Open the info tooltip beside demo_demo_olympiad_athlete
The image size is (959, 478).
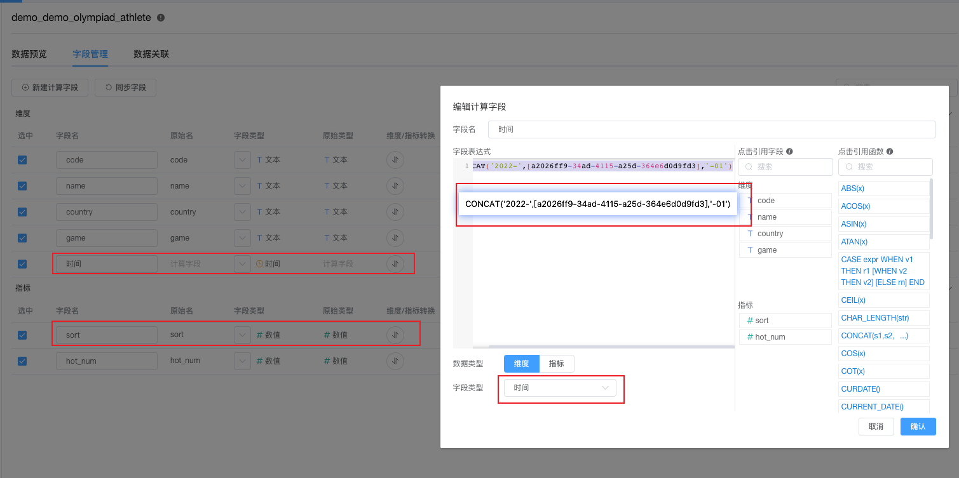click(x=160, y=18)
